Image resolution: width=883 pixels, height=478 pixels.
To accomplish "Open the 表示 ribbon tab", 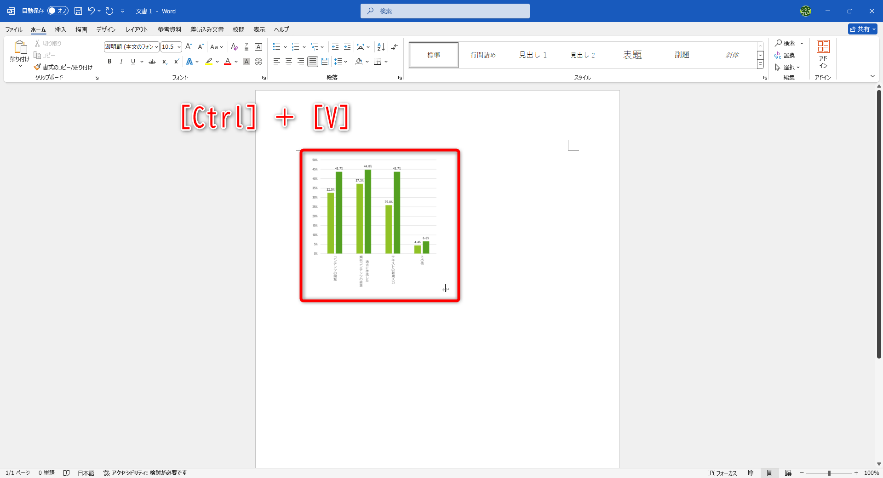I will (258, 29).
